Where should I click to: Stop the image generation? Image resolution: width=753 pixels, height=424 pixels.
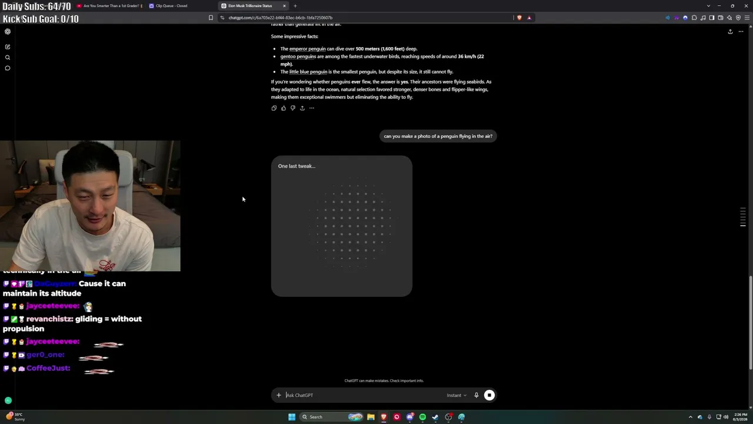point(489,395)
